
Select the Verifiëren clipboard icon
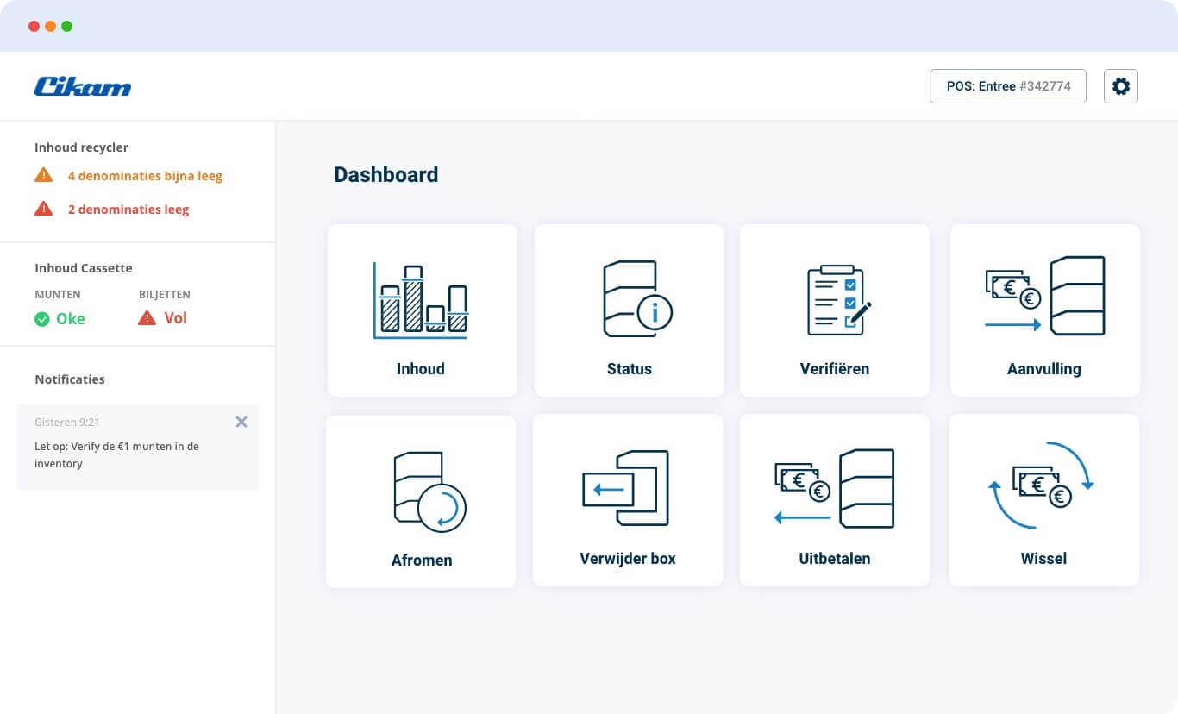838,300
